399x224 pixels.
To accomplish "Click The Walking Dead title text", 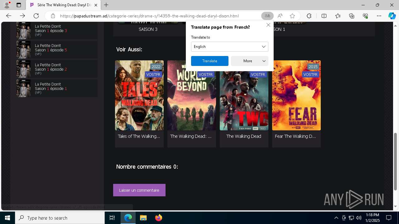I will coord(244,136).
